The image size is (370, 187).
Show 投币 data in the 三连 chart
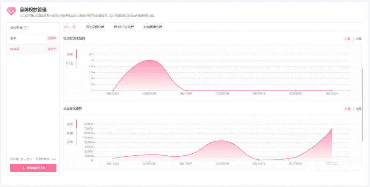pyautogui.click(x=69, y=142)
